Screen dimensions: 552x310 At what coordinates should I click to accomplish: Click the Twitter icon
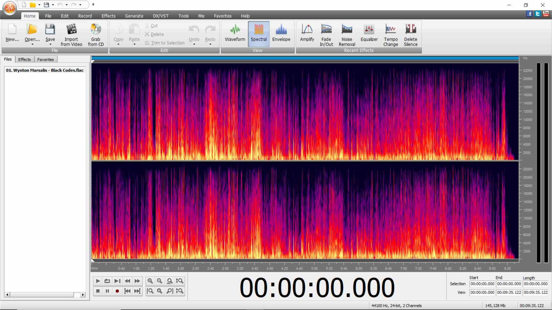click(538, 13)
